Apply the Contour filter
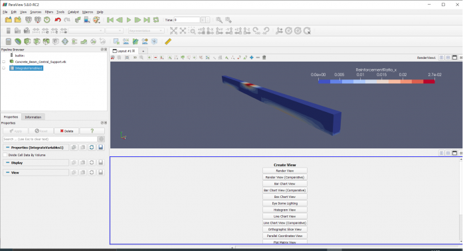 [18, 41]
